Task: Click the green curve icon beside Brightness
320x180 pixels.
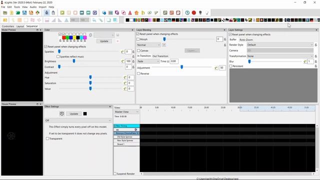Action: (x=122, y=61)
